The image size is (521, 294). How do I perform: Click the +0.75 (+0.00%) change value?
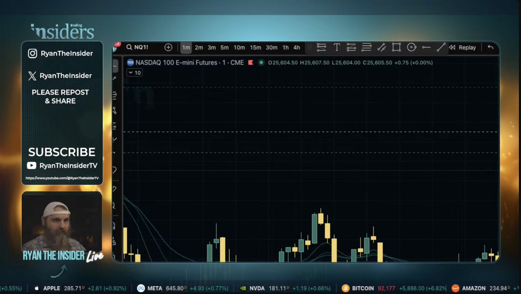[x=414, y=63]
